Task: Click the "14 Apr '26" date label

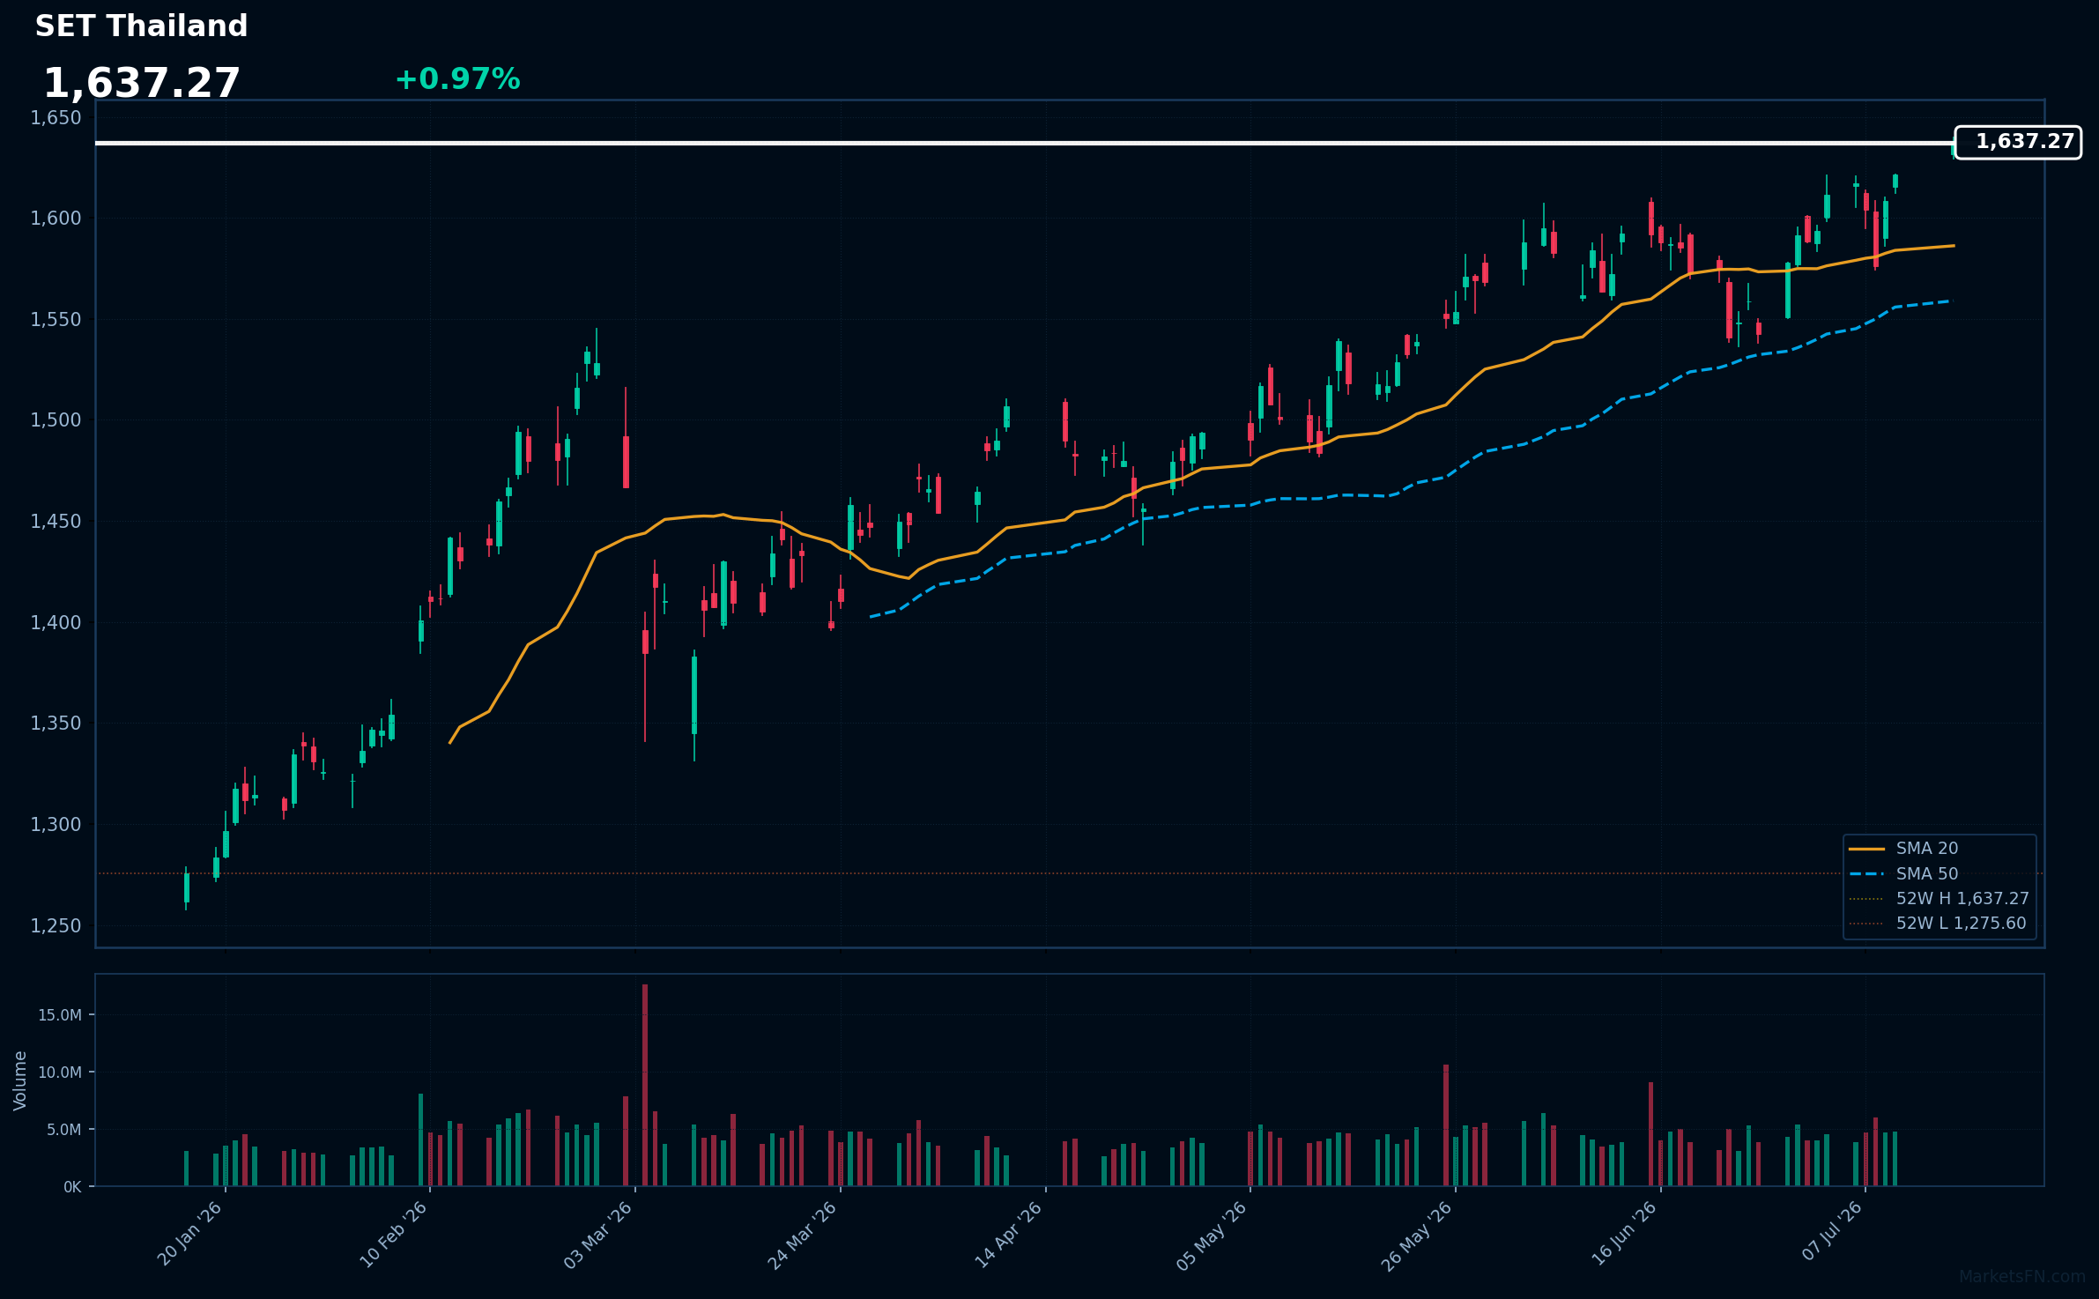Action: (1009, 1234)
